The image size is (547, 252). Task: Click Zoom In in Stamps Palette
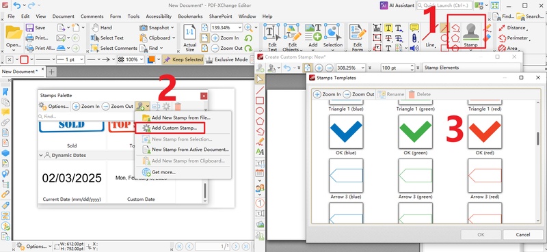click(85, 107)
